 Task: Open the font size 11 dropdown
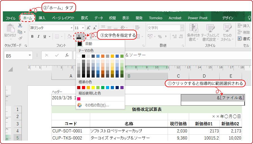point(83,28)
